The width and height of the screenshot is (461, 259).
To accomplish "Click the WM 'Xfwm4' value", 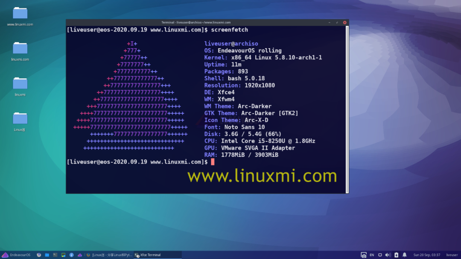I will [226, 99].
